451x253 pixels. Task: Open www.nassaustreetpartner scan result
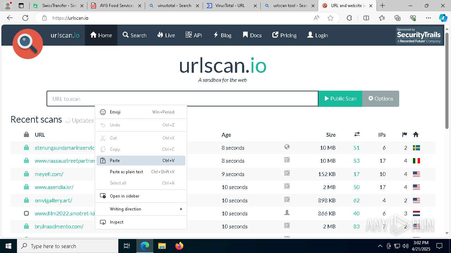pos(65,161)
